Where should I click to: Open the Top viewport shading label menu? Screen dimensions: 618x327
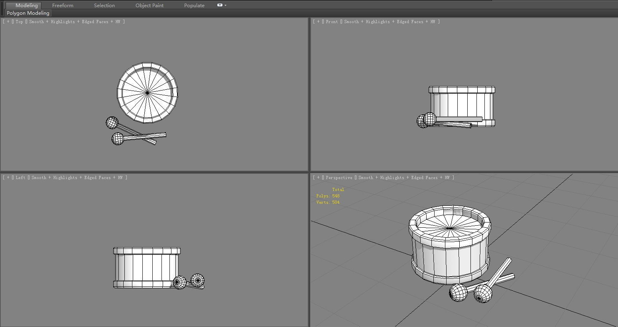tap(75, 22)
